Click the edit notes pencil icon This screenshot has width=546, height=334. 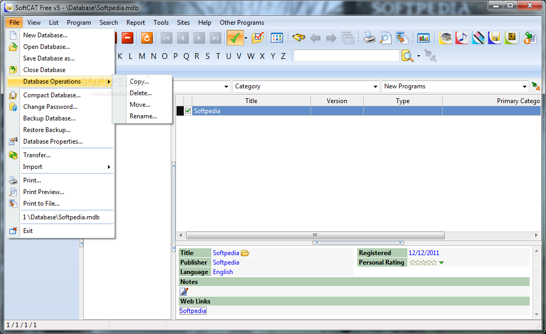coord(184,291)
